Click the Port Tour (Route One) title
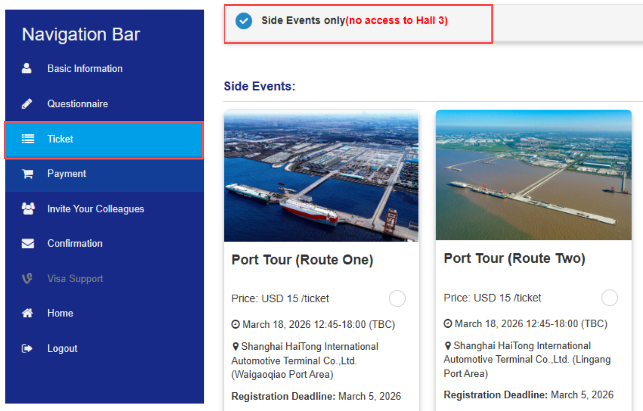643x411 pixels. pos(302,260)
